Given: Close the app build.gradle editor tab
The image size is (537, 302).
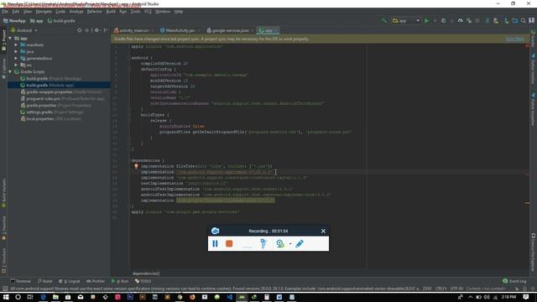Looking at the screenshot, I should [x=276, y=30].
